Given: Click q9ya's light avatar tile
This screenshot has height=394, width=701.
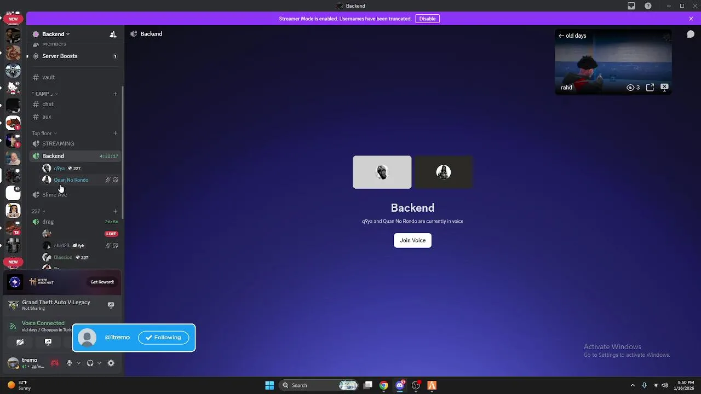Looking at the screenshot, I should pos(382,172).
